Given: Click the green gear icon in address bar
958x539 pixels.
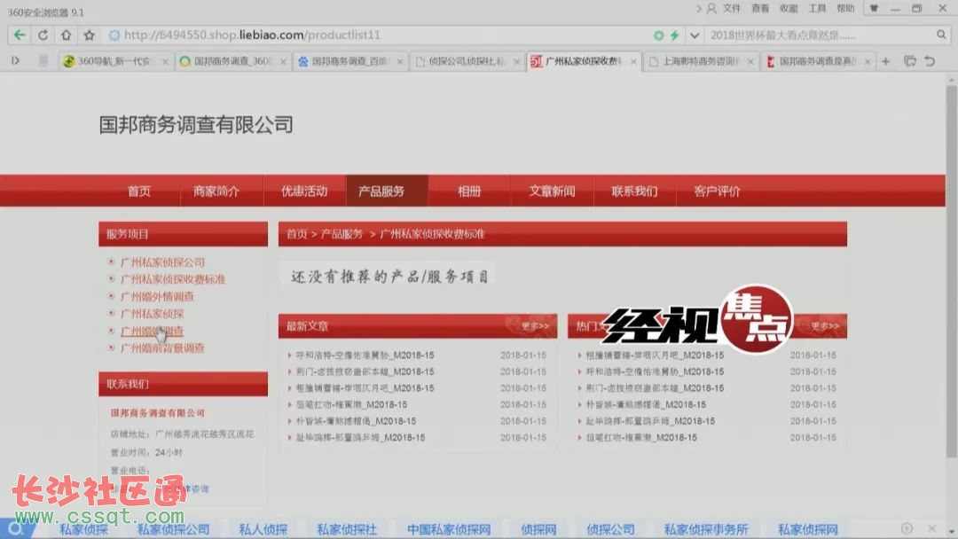Looking at the screenshot, I should pos(658,35).
